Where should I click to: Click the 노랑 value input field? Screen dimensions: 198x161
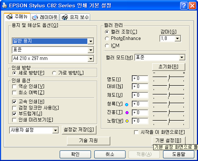140,121
